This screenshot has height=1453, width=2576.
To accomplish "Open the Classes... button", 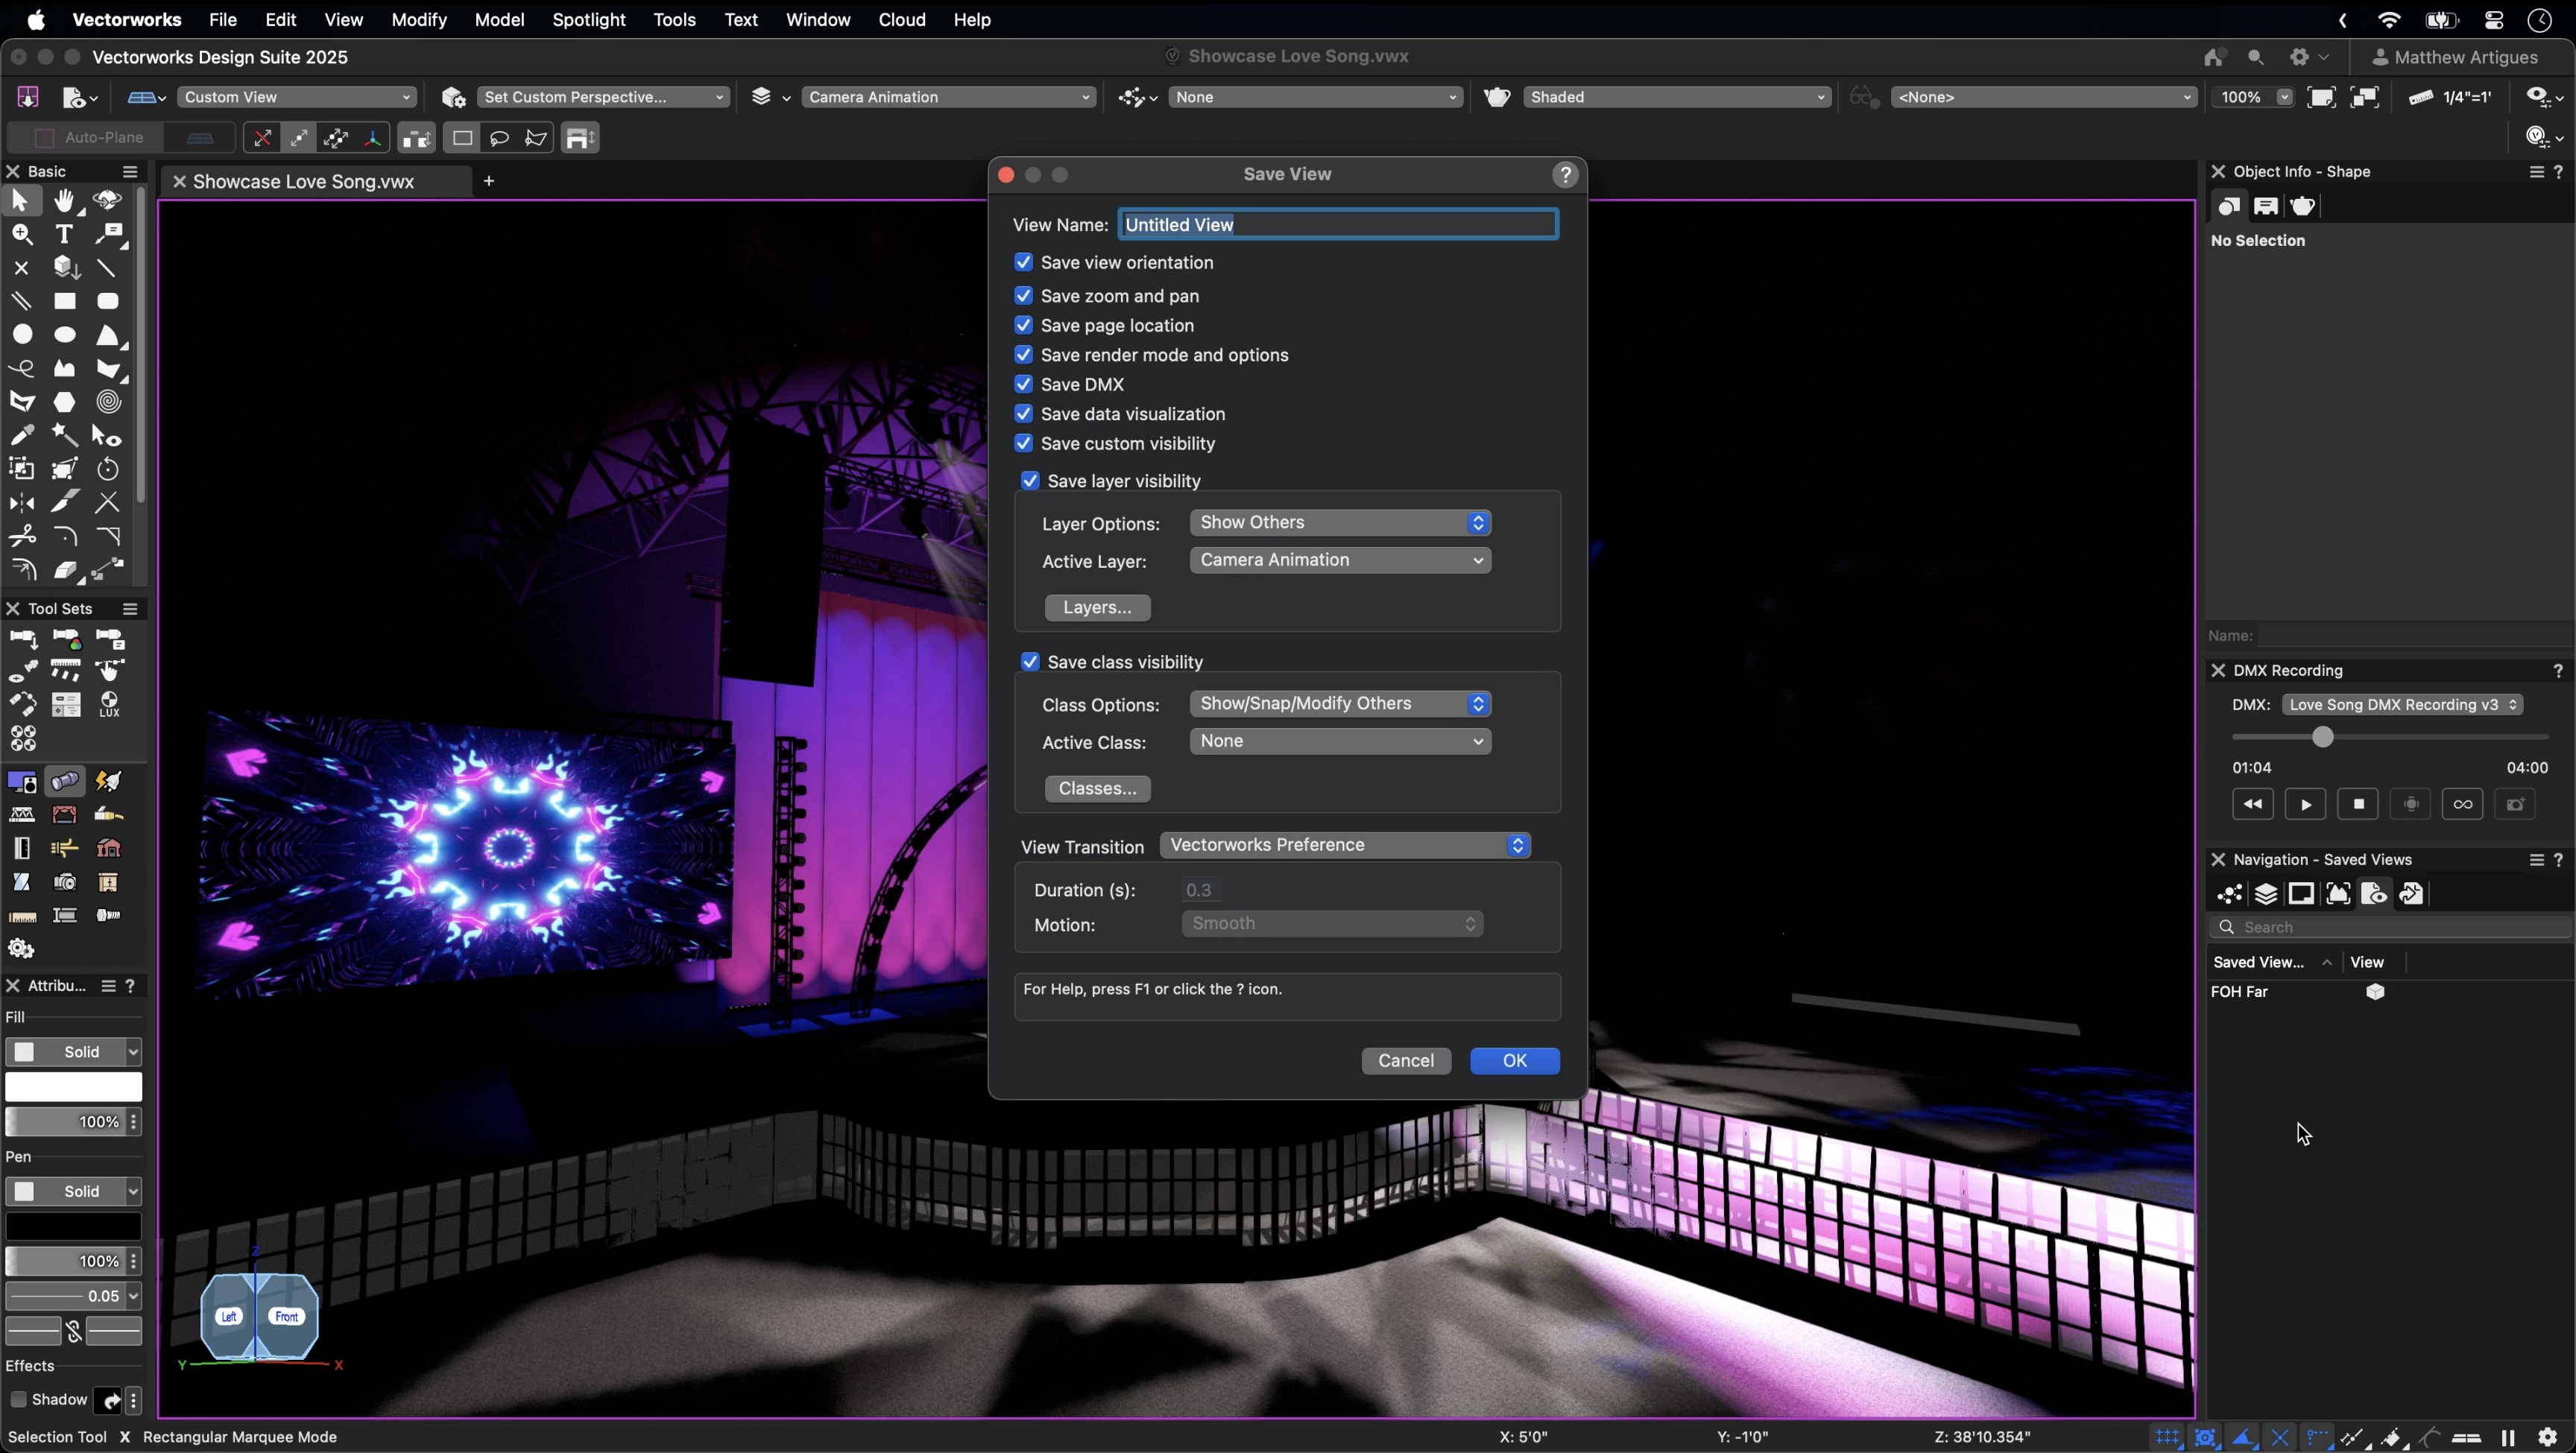I will [x=1096, y=788].
